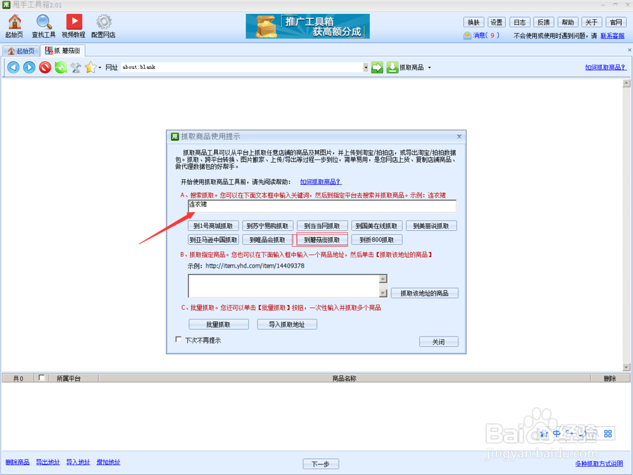This screenshot has height=475, width=633.
Task: Toggle select-all checkbox in product table header
Action: (x=41, y=378)
